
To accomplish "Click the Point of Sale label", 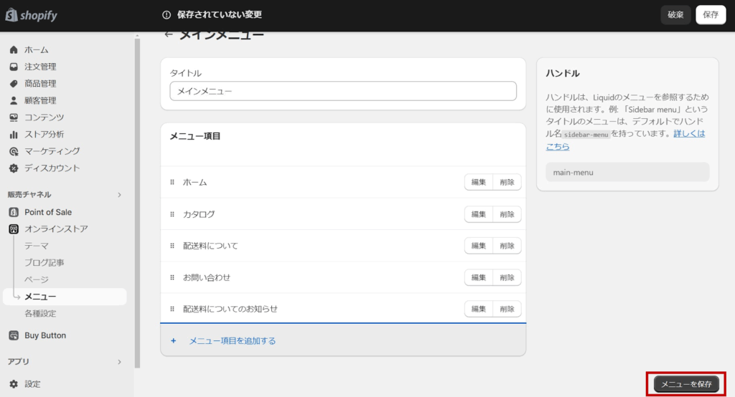I will click(x=48, y=212).
